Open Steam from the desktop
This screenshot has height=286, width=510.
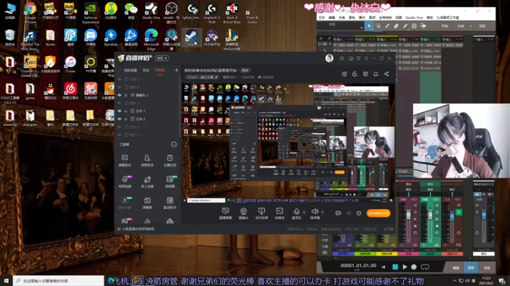click(191, 37)
